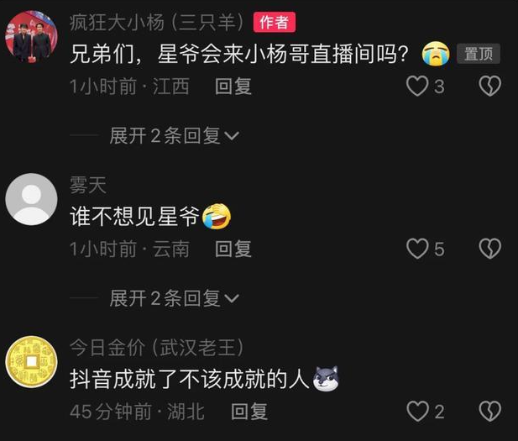Reply to 今日金价 comment from 湖北
Viewport: 518px width, 441px height.
coord(249,412)
